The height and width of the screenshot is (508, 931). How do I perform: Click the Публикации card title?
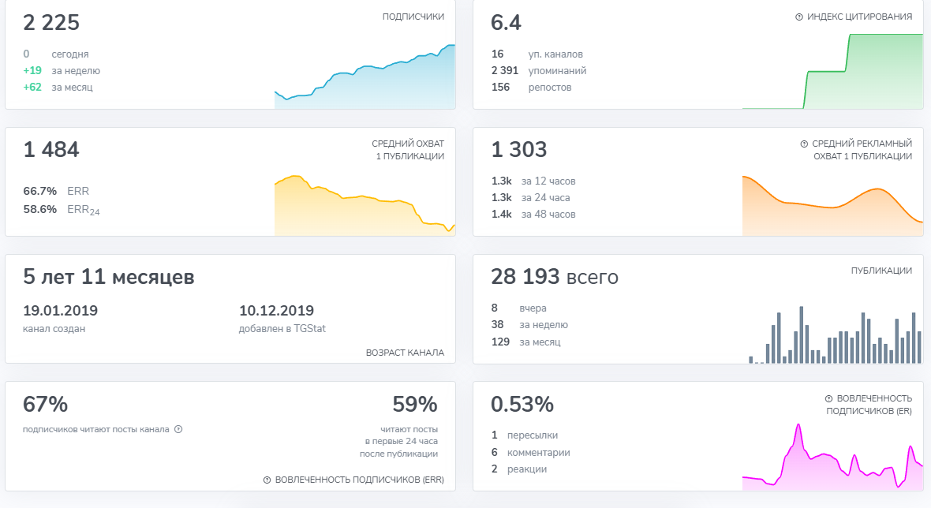pos(881,271)
